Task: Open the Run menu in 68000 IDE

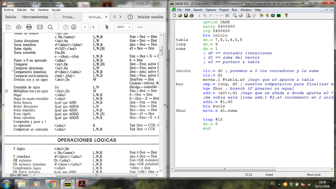Action: click(x=235, y=10)
